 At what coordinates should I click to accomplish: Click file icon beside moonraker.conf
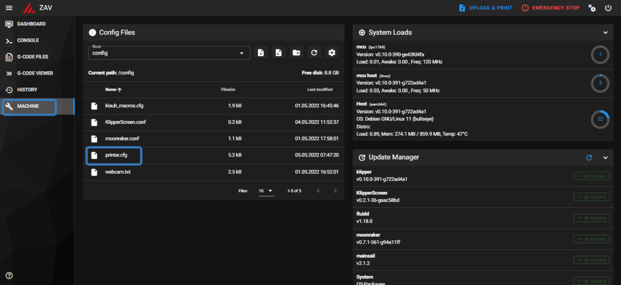94,139
